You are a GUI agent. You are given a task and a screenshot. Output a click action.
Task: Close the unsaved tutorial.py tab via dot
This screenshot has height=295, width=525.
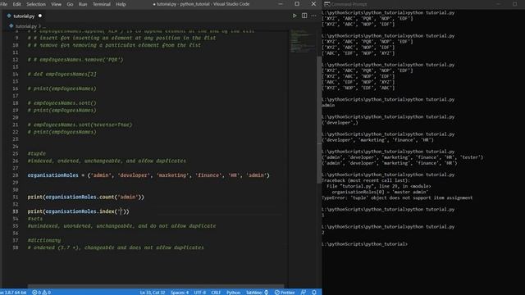click(40, 16)
